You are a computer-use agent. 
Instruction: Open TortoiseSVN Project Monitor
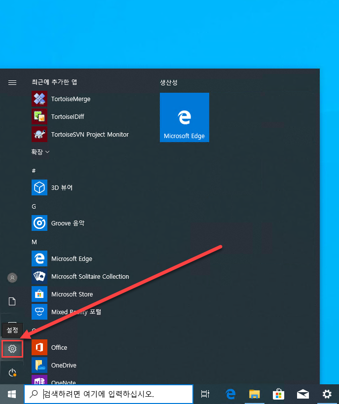(x=80, y=134)
